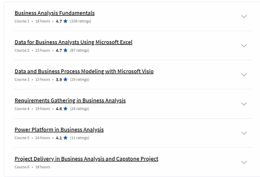Viewport: 260px width, 177px height.
Task: Open Requirements Gathering in Business Analysis link
Action: point(70,100)
